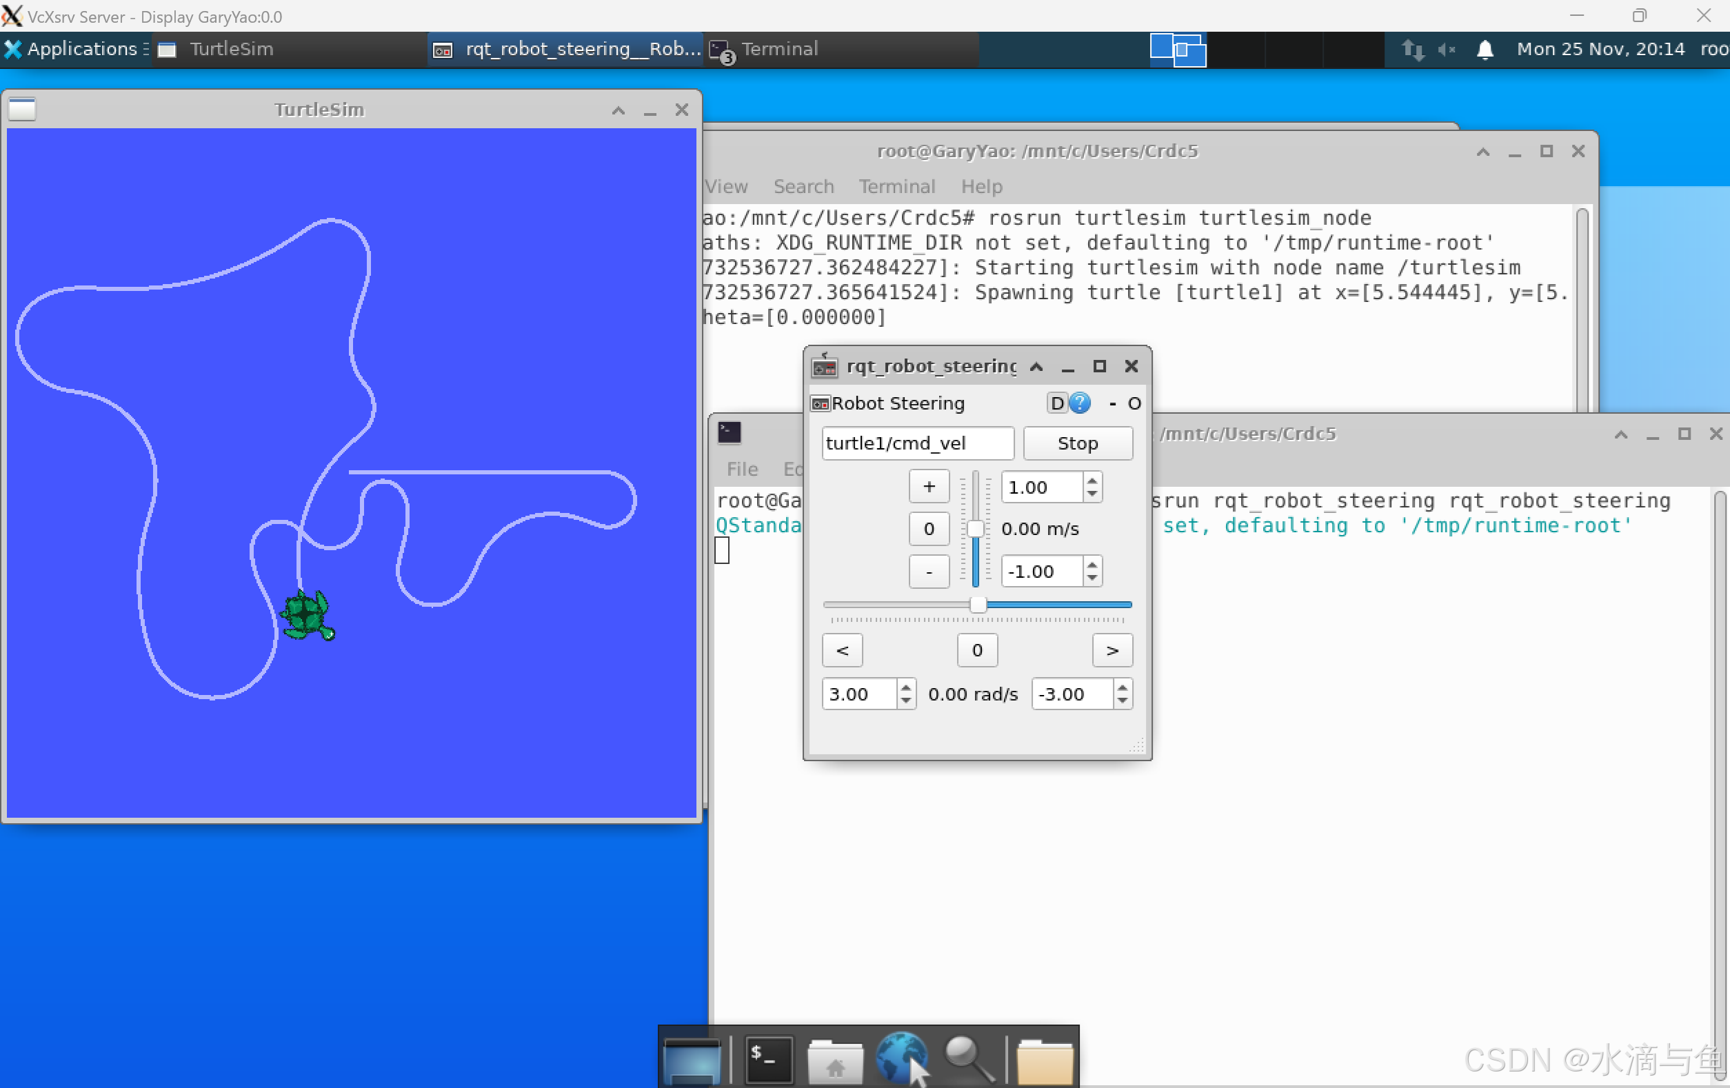Open terminal emulator from bottom dock

[768, 1059]
